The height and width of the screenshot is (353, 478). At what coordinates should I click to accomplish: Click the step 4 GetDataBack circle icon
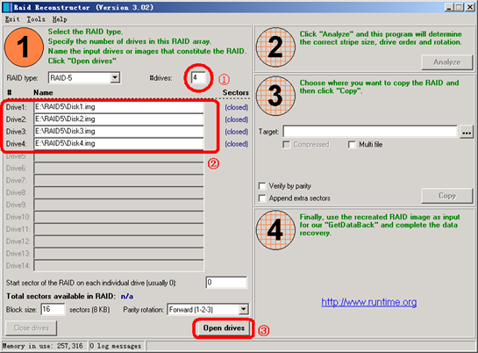pos(275,230)
